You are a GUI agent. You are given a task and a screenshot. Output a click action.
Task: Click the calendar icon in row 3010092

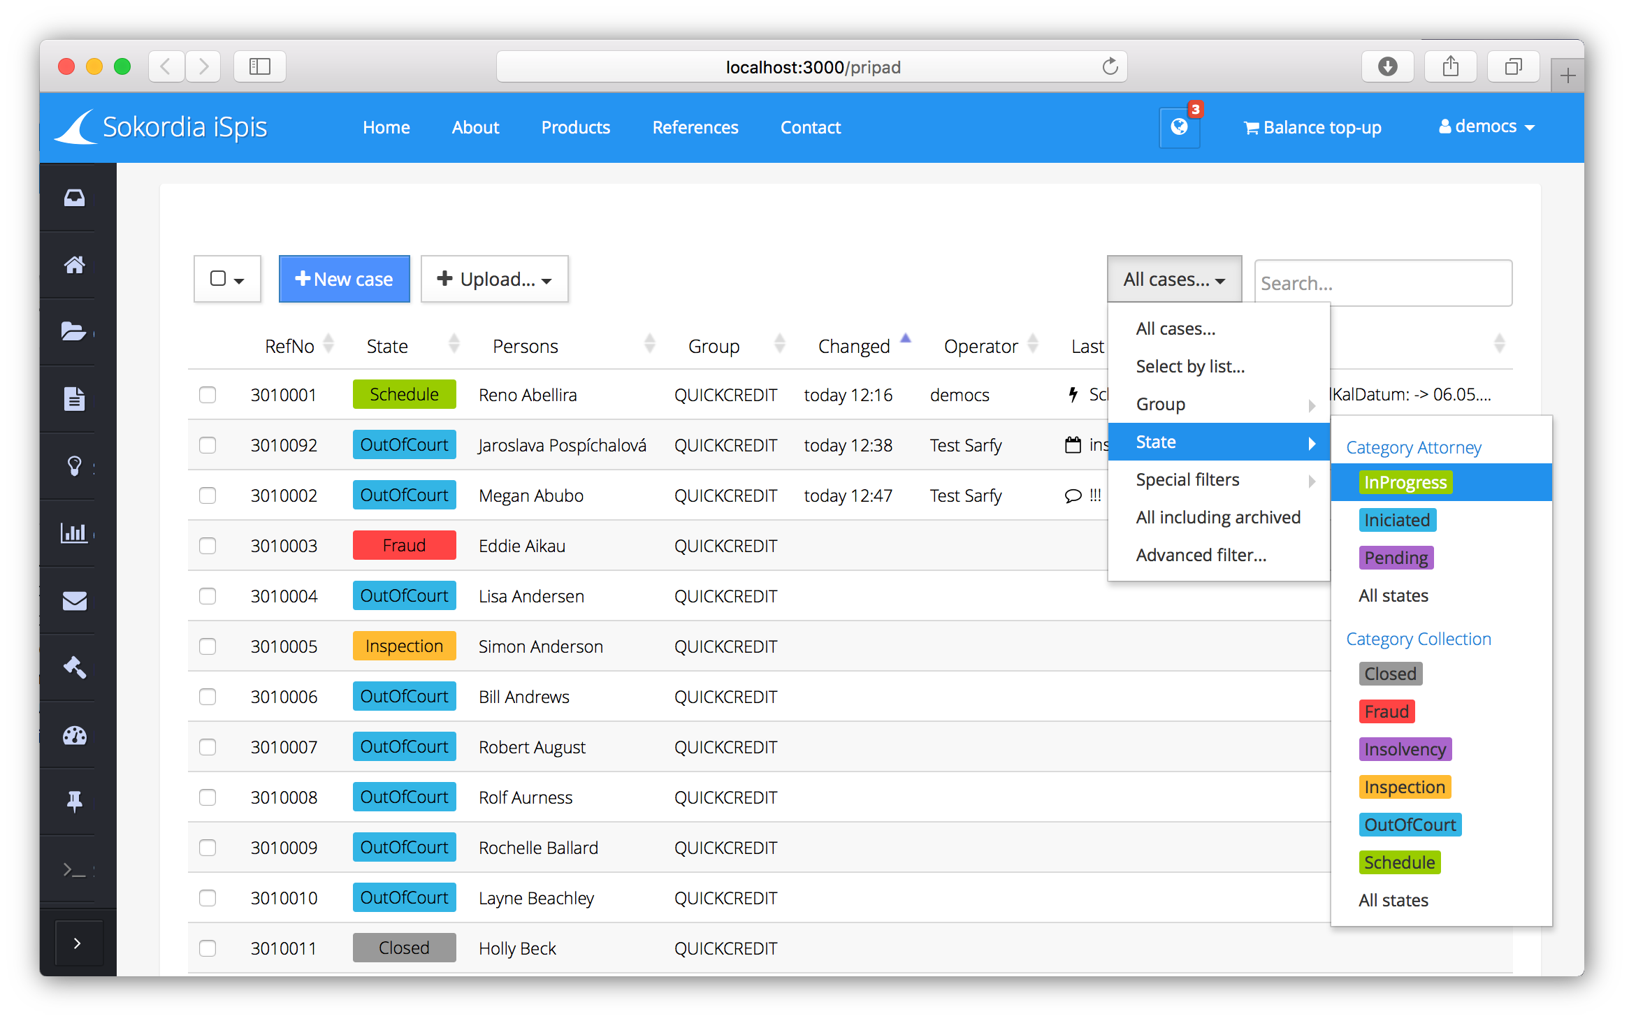click(1073, 445)
